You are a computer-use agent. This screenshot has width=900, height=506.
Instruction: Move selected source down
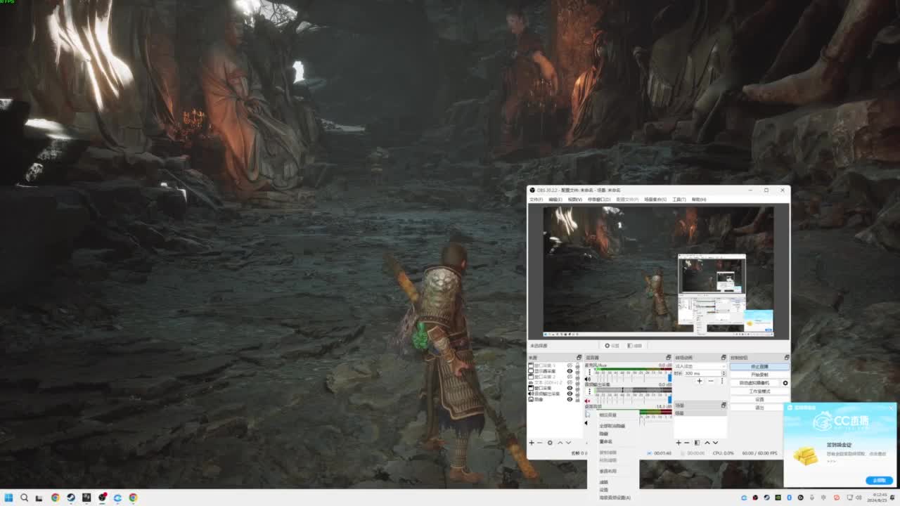click(568, 443)
